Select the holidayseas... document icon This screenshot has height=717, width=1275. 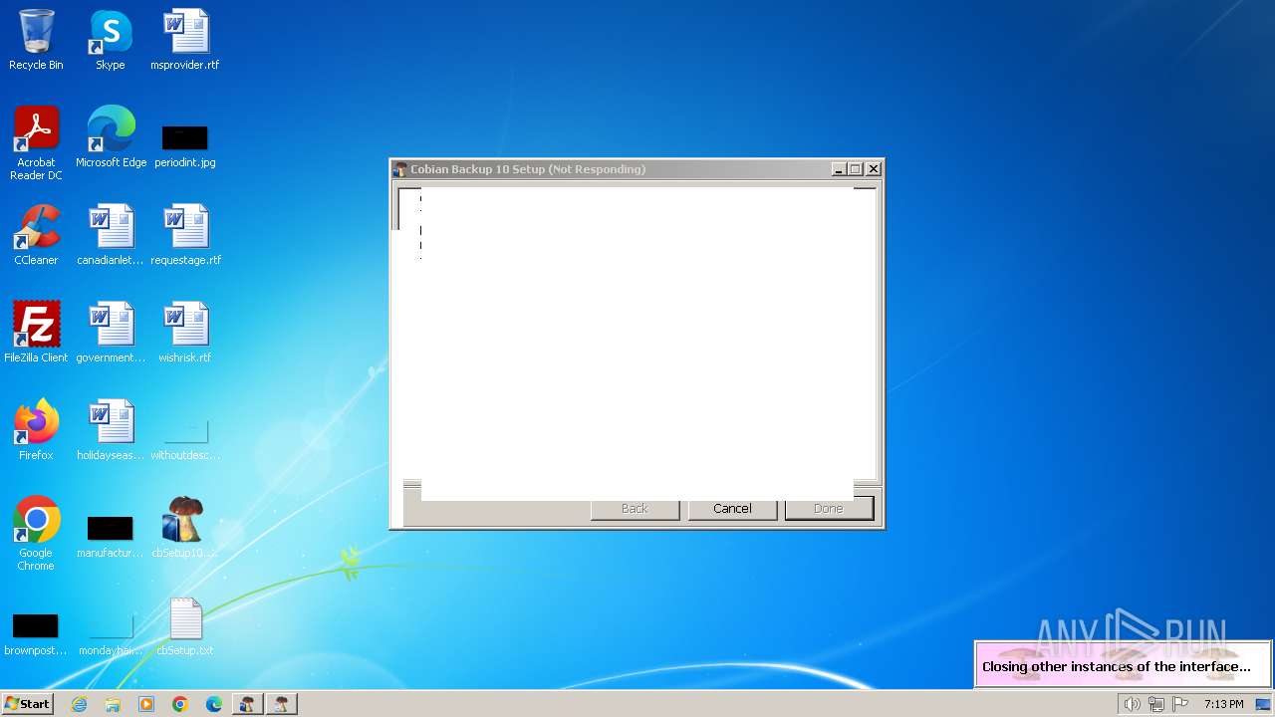click(111, 430)
